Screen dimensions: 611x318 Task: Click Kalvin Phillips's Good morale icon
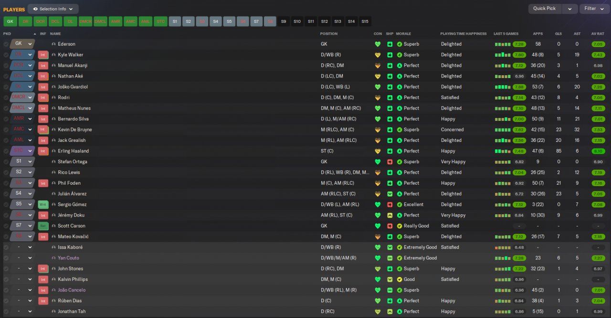[400, 279]
